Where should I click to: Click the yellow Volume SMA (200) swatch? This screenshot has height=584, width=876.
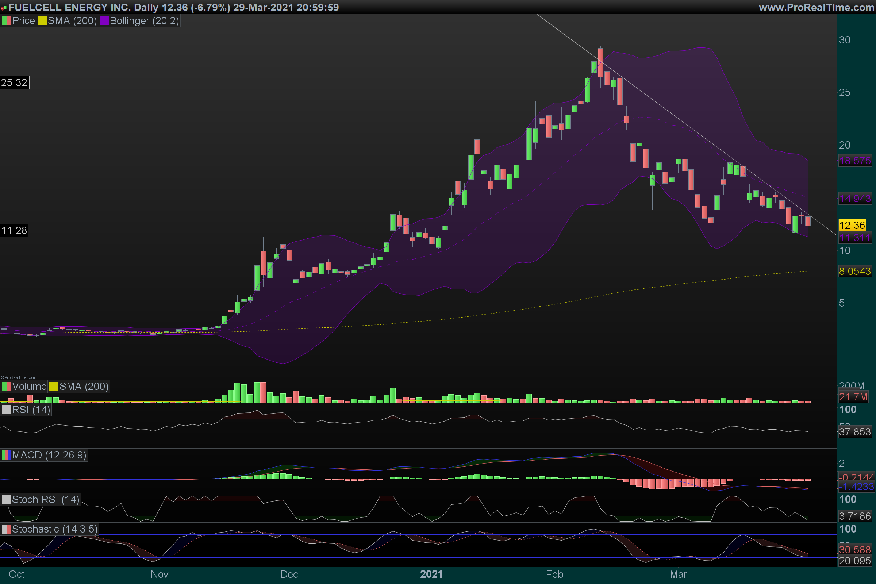coord(54,387)
